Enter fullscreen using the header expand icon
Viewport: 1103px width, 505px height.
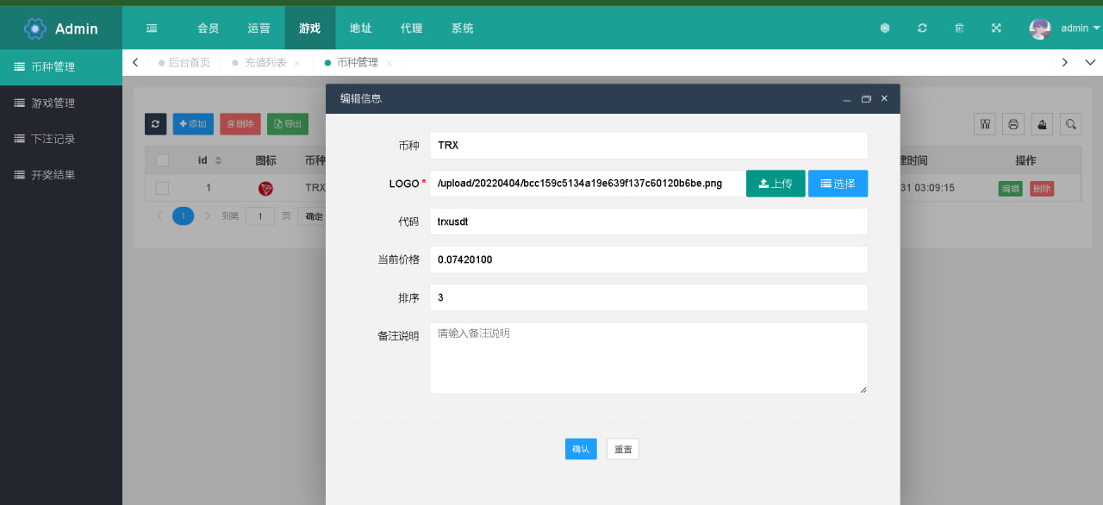(x=996, y=28)
